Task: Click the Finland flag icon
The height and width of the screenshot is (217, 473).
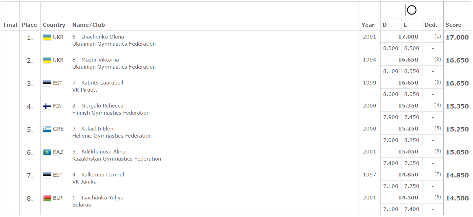Action: [47, 106]
